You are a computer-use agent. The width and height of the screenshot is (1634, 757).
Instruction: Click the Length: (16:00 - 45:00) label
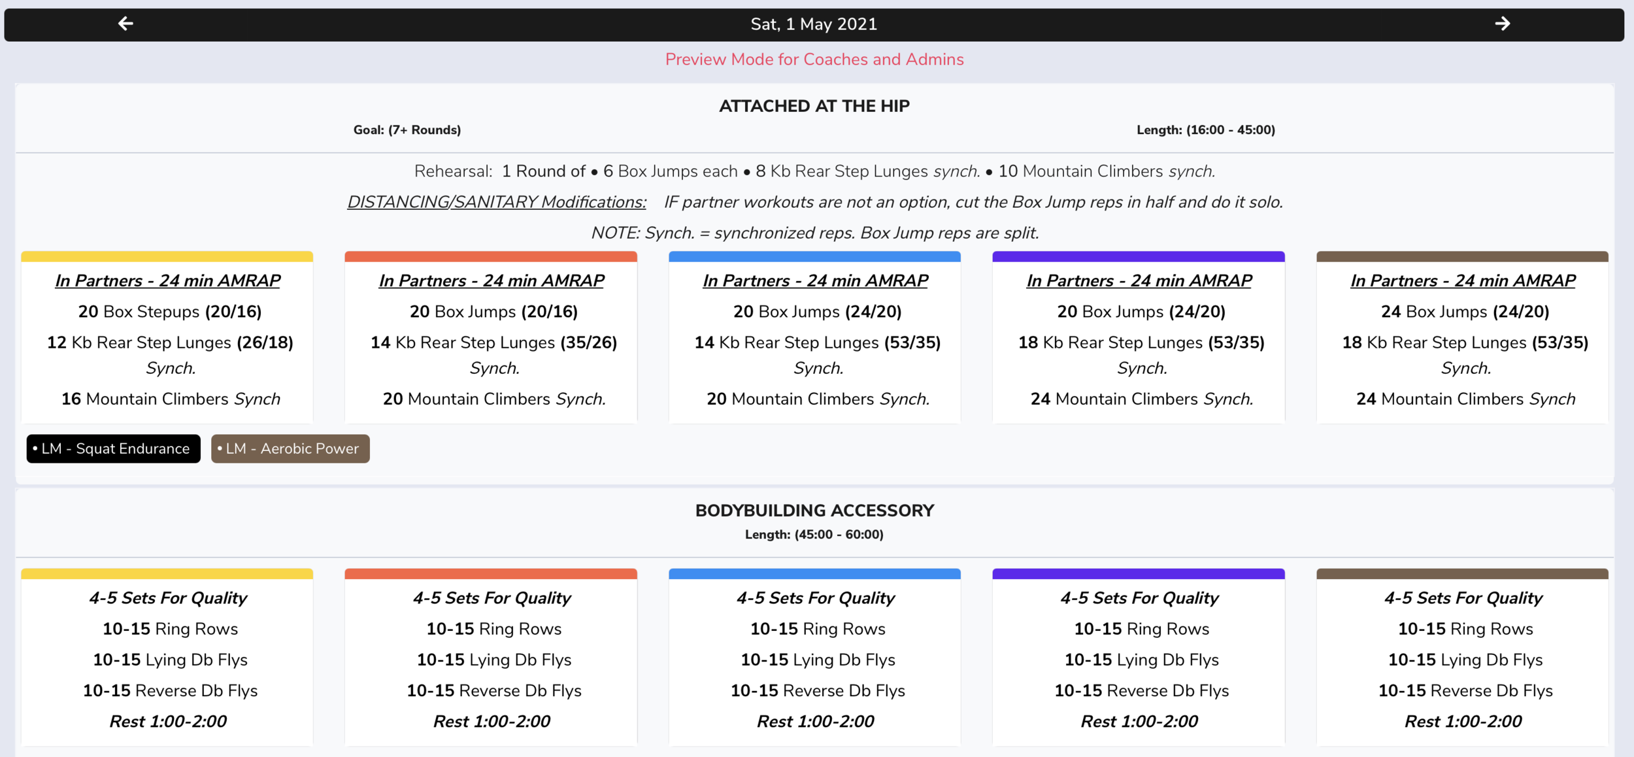click(x=1205, y=130)
